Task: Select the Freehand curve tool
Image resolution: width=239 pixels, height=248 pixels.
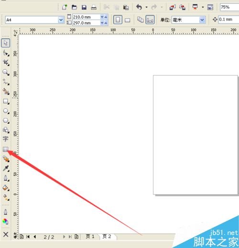Action: (x=6, y=82)
